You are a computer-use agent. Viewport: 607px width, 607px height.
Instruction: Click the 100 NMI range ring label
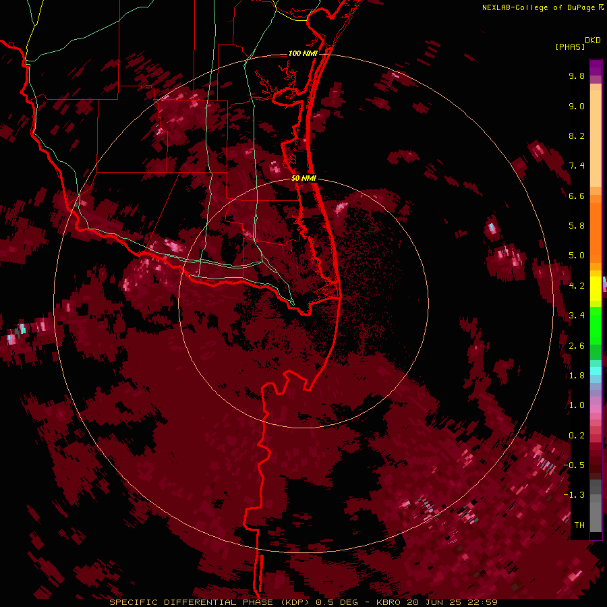pyautogui.click(x=303, y=53)
